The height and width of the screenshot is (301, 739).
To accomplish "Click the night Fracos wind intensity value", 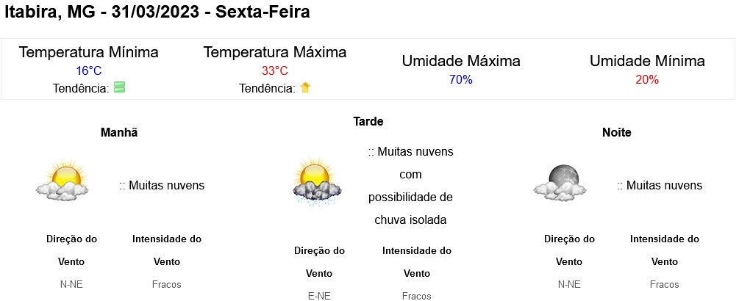I will pyautogui.click(x=665, y=284).
